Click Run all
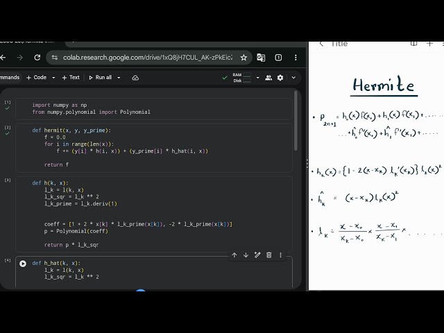Image resolution: width=444 pixels, height=333 pixels. pos(100,77)
